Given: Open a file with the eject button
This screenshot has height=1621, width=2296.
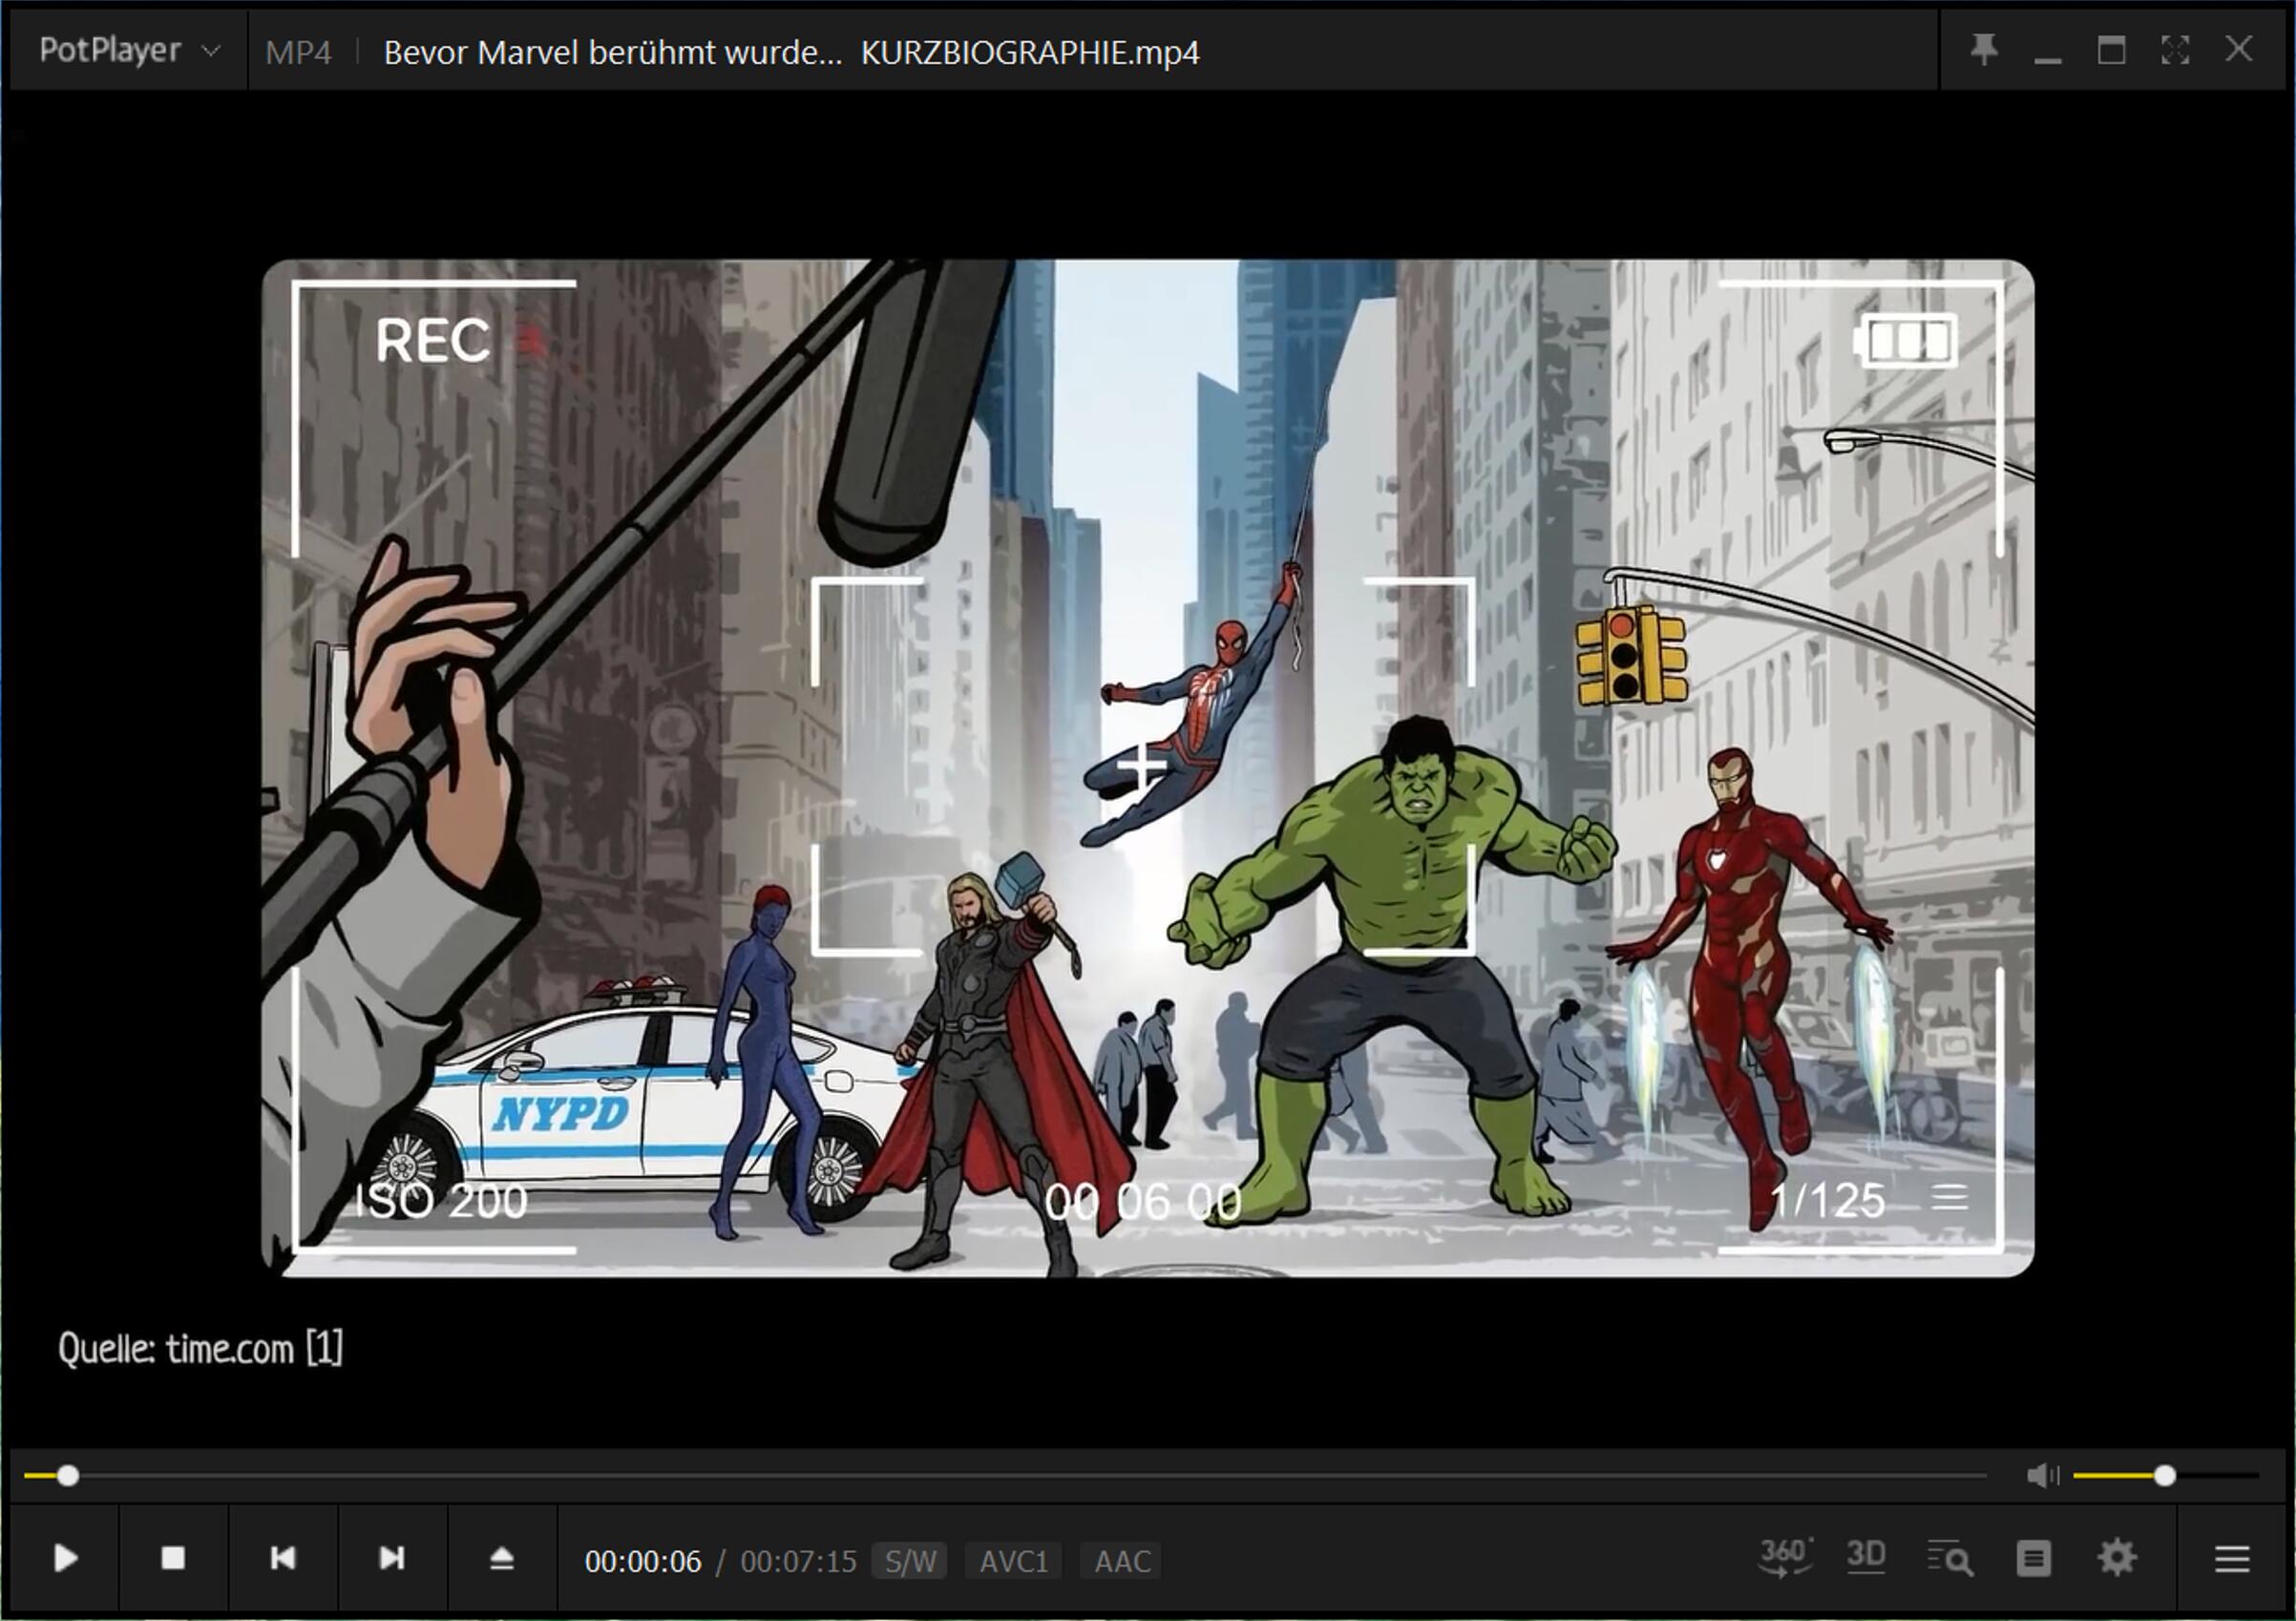Looking at the screenshot, I should 502,1558.
